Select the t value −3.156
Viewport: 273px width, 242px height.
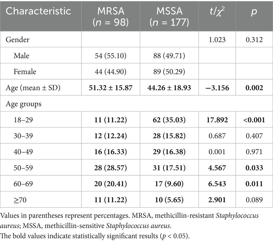click(x=217, y=88)
